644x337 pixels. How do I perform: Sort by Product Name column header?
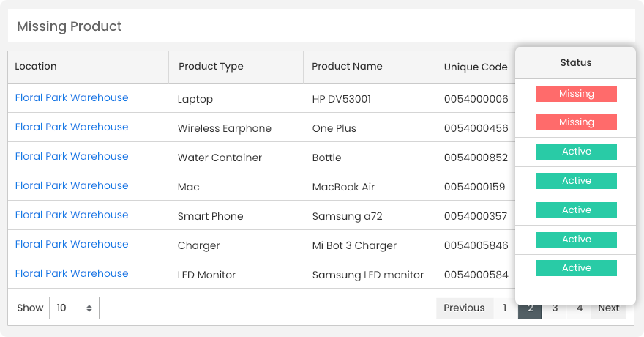(x=347, y=66)
